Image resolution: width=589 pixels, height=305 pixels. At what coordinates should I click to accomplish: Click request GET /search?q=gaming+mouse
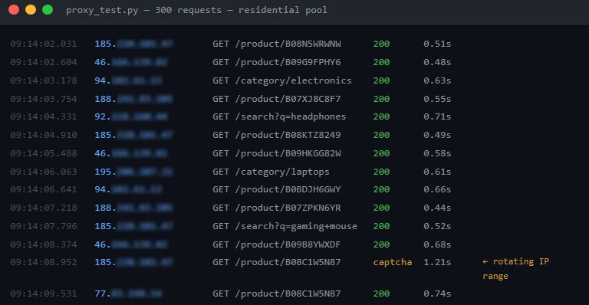[285, 226]
